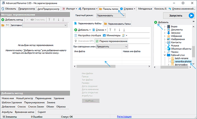Click Очистить methods button
The width and height of the screenshot is (197, 119).
38,20
